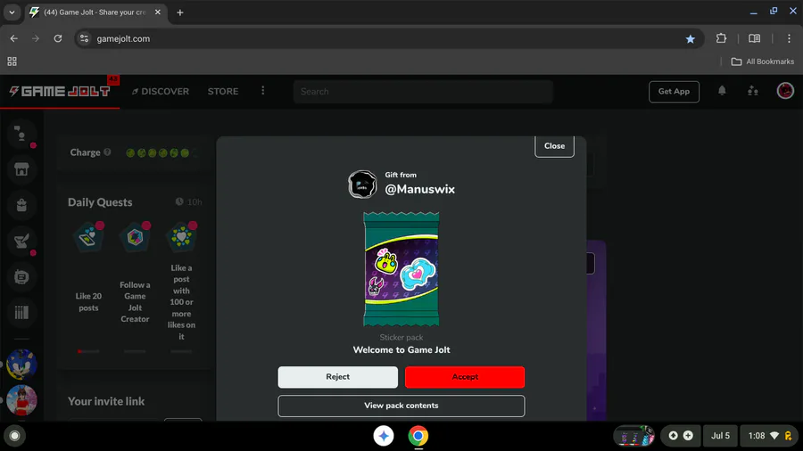Click the sticker pack image
The image size is (803, 451).
pos(401,269)
